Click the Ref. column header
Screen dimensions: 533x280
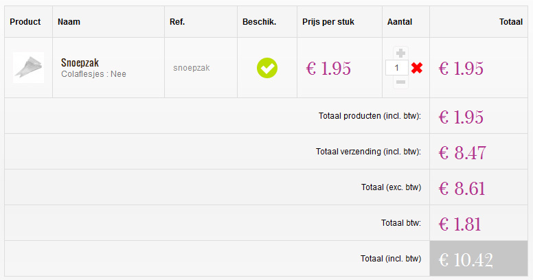tap(177, 22)
